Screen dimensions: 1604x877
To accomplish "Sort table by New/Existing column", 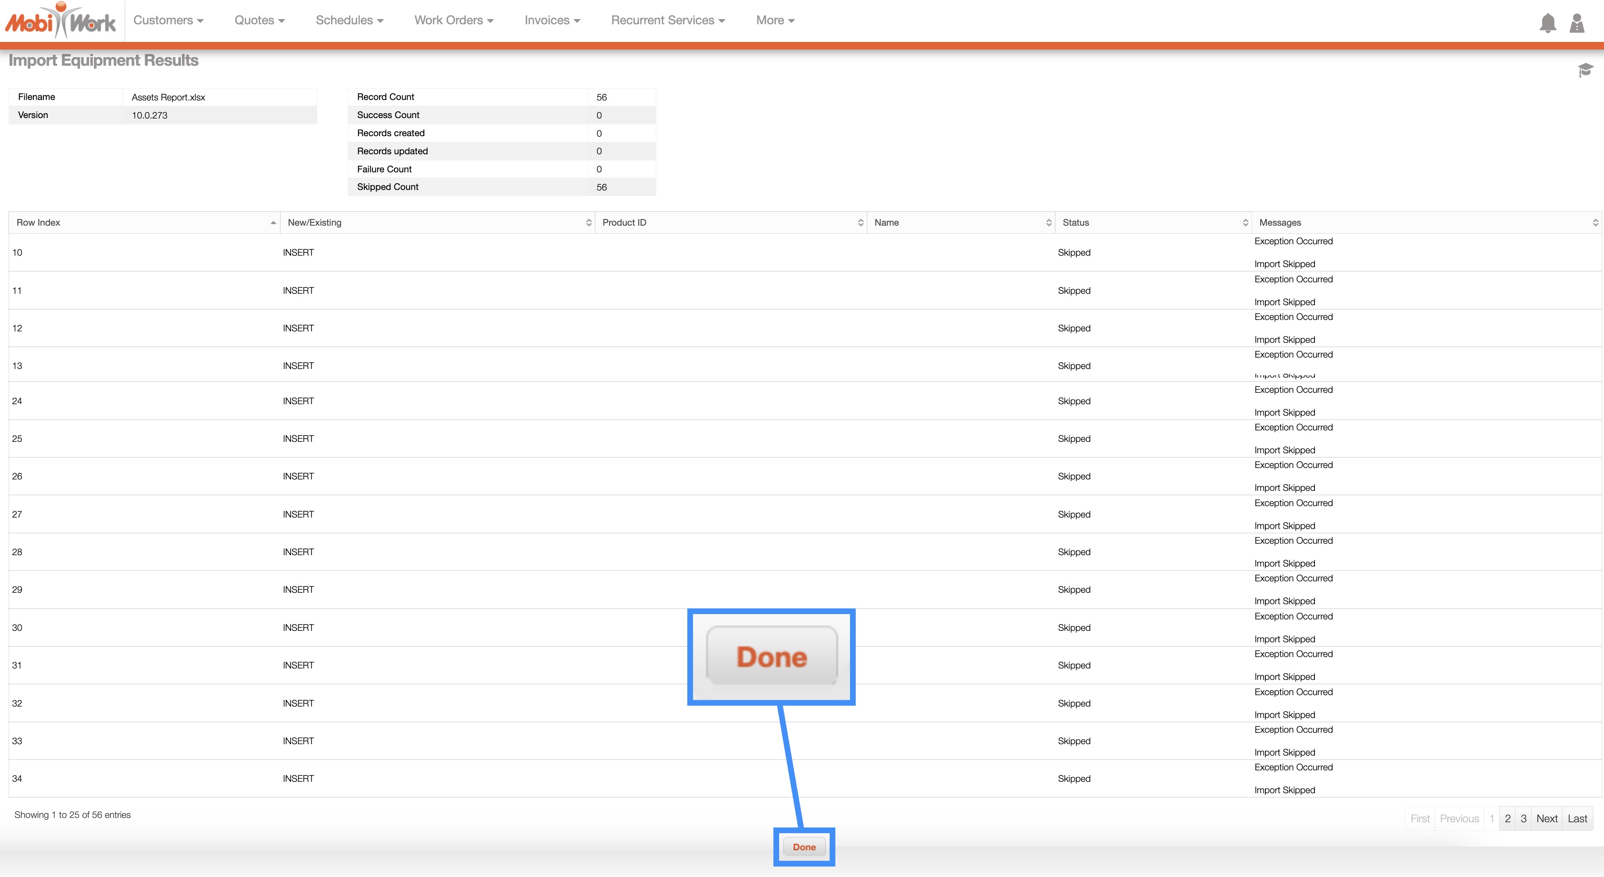I will [x=588, y=223].
